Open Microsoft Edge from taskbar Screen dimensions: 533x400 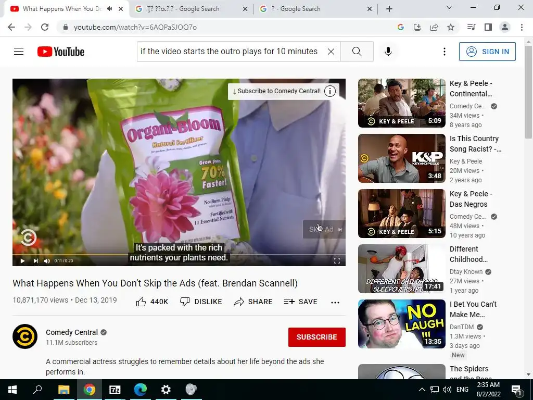click(x=141, y=390)
